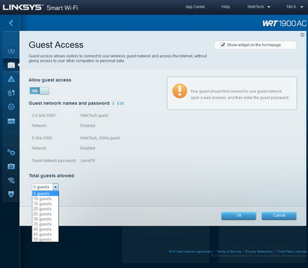
Task: Open the Guest Access sidebar icon
Action: tap(11, 65)
